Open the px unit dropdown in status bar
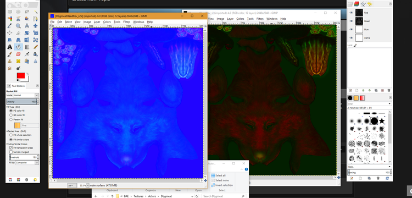The height and width of the screenshot is (198, 412). click(x=72, y=185)
